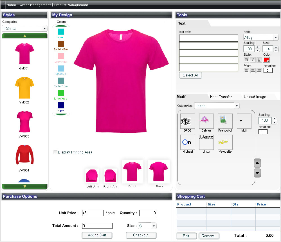Decrease motif Scalling value
Image resolution: width=281 pixels, height=242 pixels.
pos(274,123)
